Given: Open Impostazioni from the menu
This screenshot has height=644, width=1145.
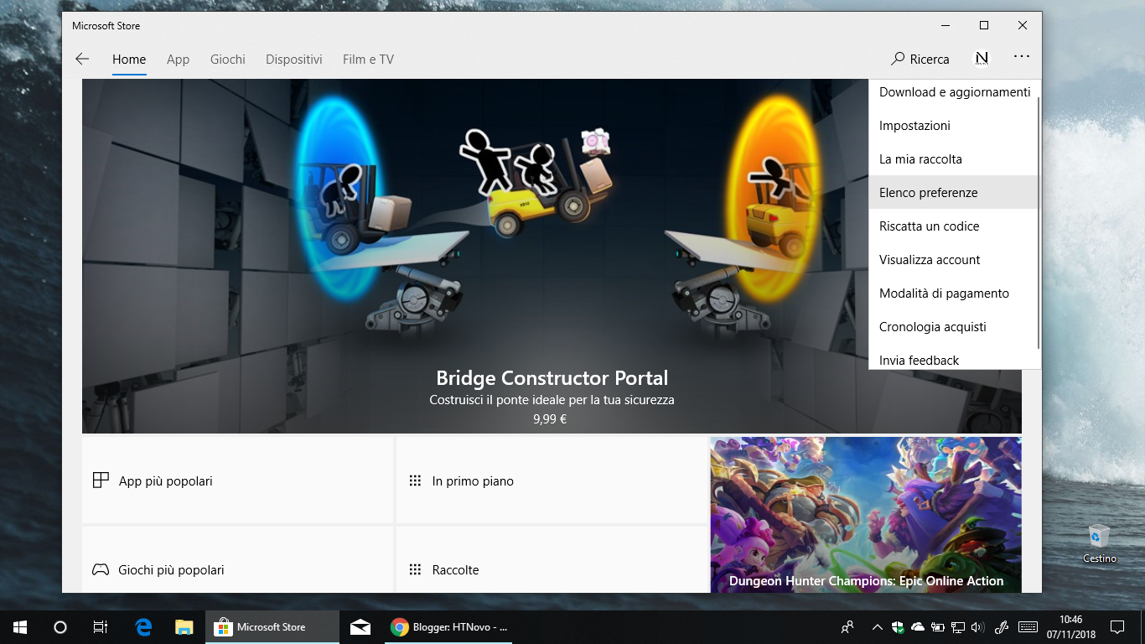Looking at the screenshot, I should [x=954, y=126].
